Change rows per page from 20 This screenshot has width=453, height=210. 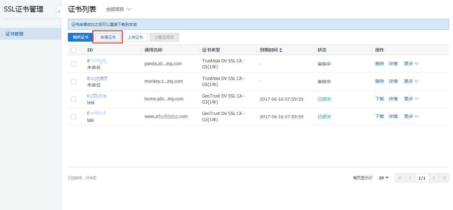[x=383, y=178]
